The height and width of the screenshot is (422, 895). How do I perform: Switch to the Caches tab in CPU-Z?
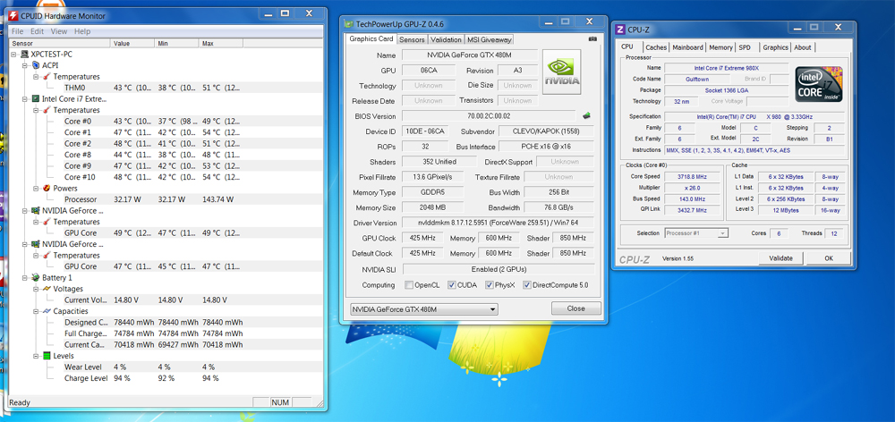coord(656,47)
